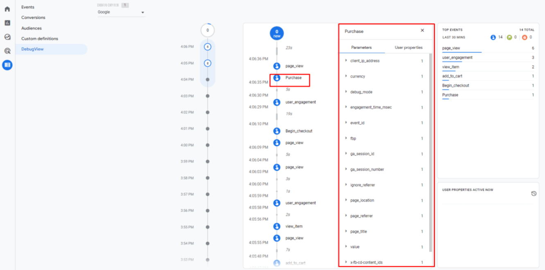Viewport: 545px width, 270px height.
Task: Click the Begin_checkout event icon
Action: point(277,131)
